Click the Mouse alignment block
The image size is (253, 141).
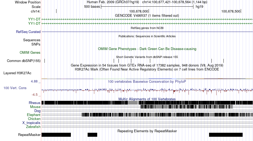(187, 107)
